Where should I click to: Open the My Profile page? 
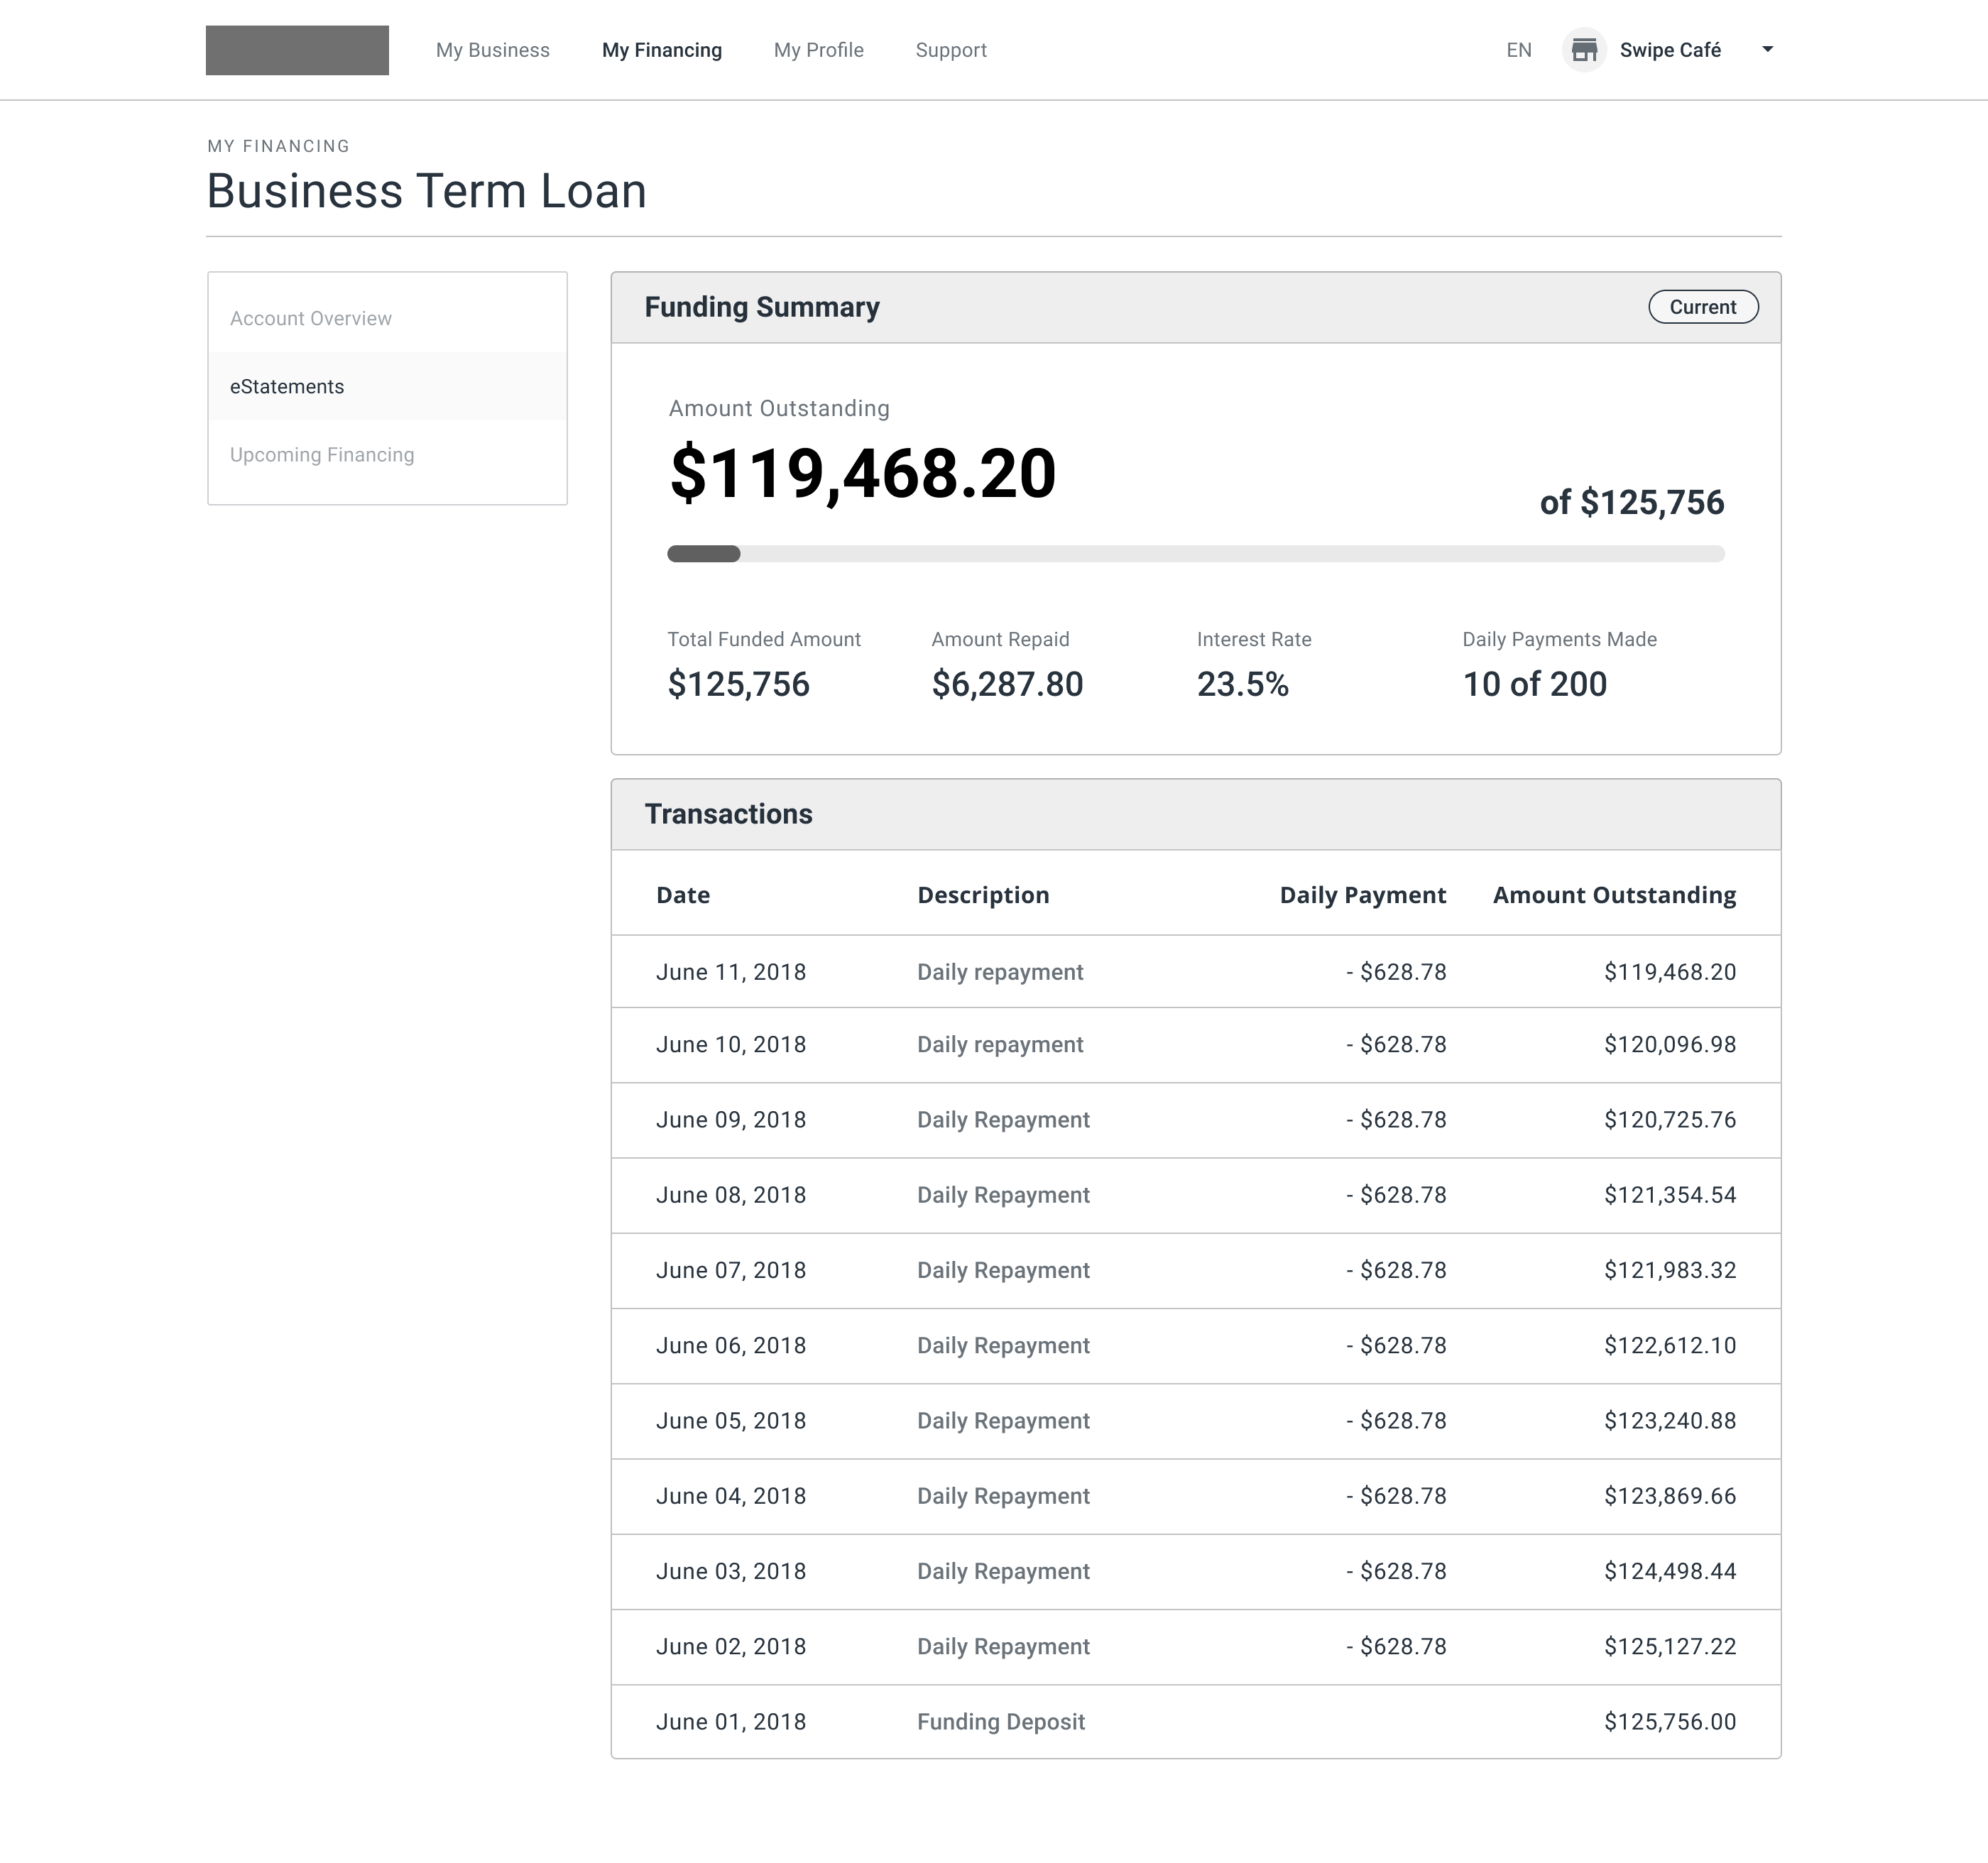(x=818, y=50)
